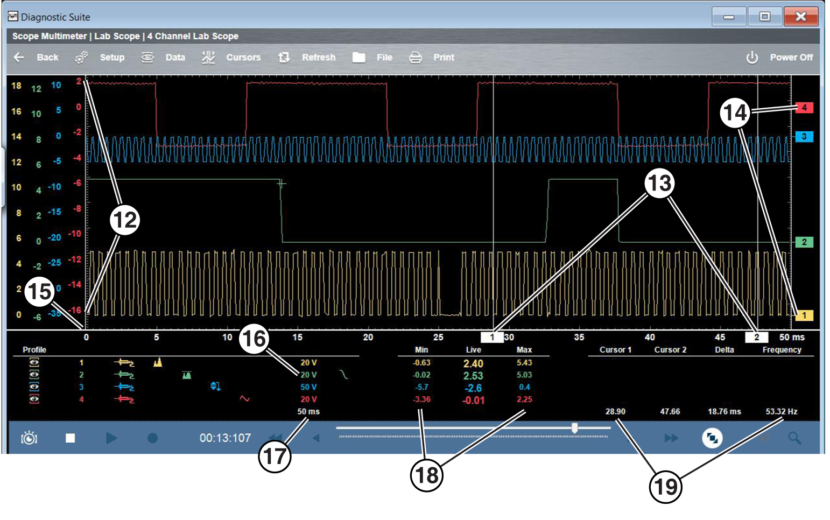Click channel 4 coupling AC wave icon

coord(244,399)
